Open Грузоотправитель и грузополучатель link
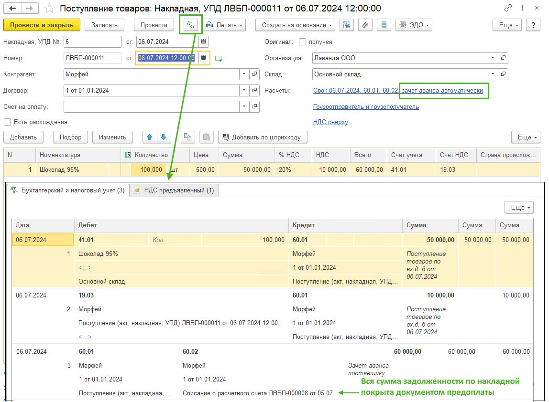This screenshot has width=549, height=402. click(366, 106)
